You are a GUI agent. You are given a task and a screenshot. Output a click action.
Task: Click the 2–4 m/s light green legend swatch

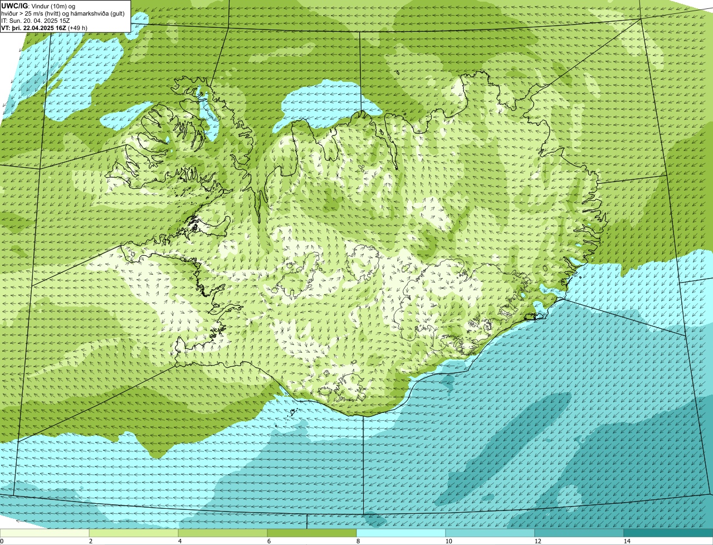point(134,533)
